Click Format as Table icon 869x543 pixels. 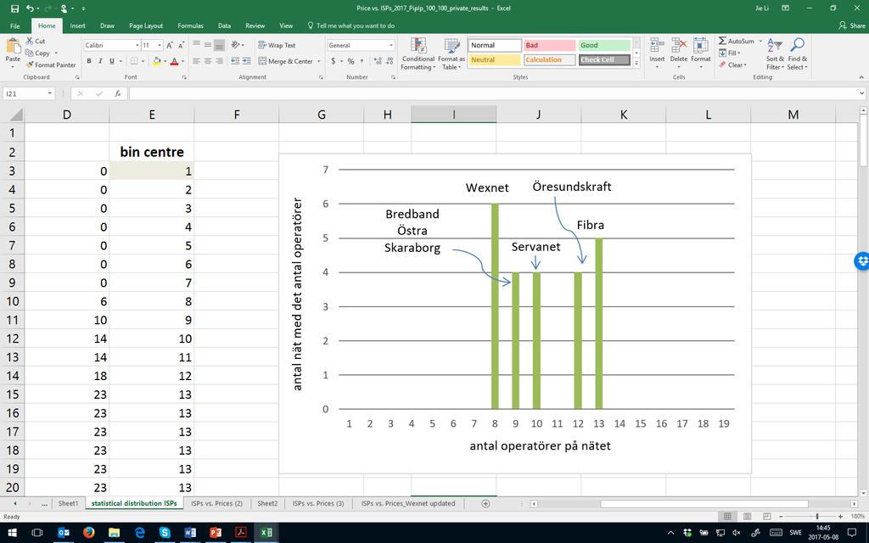click(451, 46)
